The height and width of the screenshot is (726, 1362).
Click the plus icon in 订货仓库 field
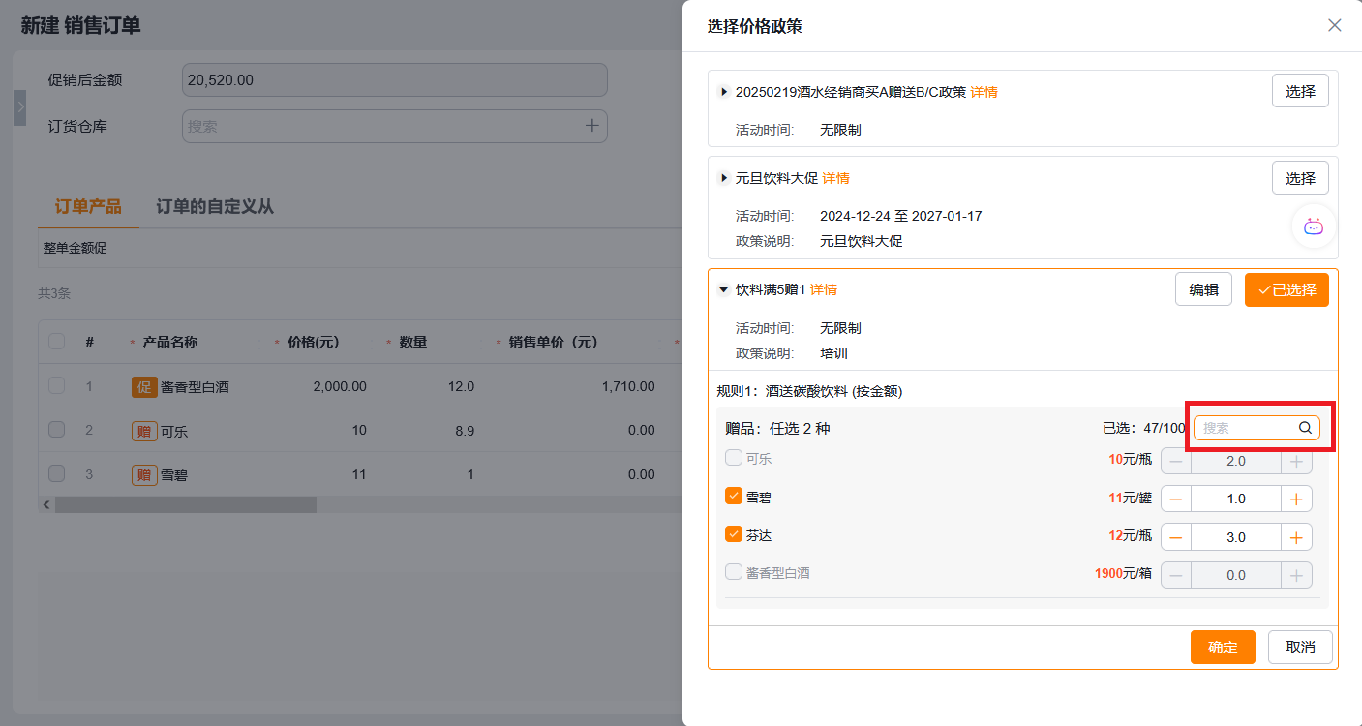point(591,126)
